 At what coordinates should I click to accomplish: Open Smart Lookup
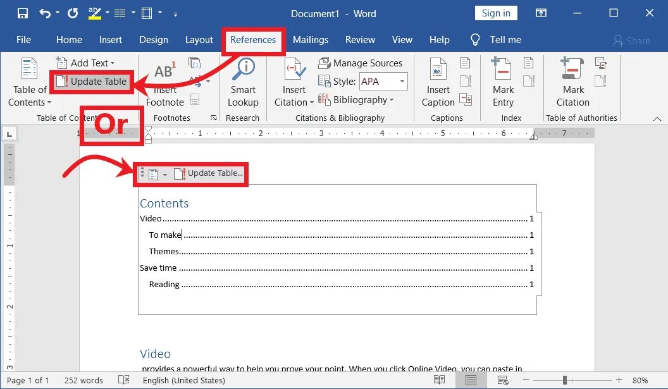[x=243, y=83]
